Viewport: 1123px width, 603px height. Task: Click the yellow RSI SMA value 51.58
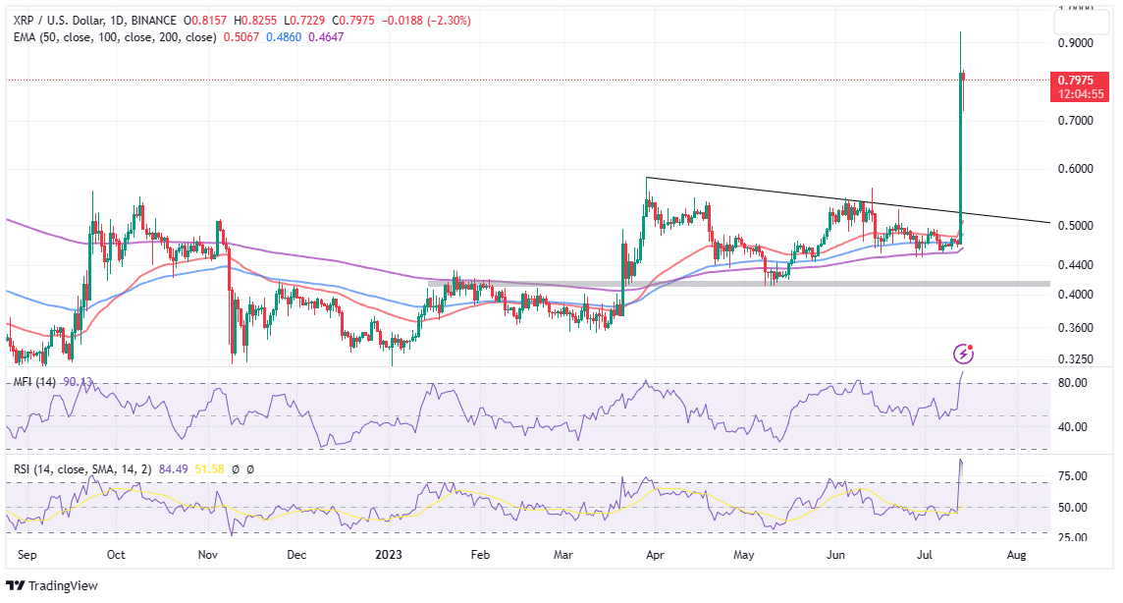pos(209,468)
